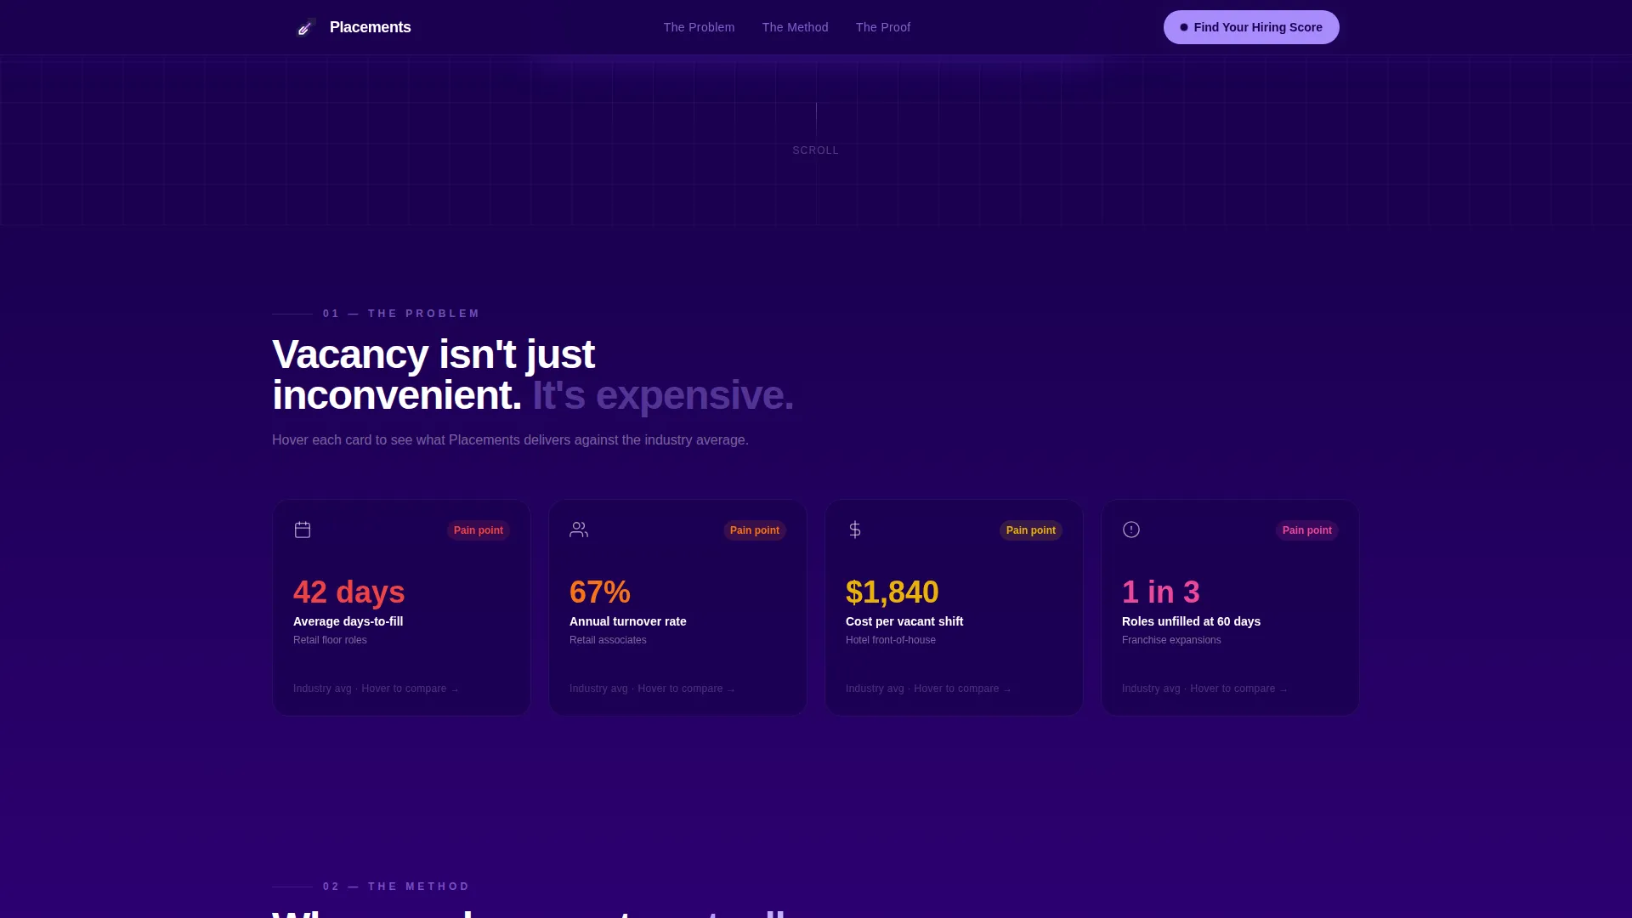Click the 67% statistic

pos(600,592)
